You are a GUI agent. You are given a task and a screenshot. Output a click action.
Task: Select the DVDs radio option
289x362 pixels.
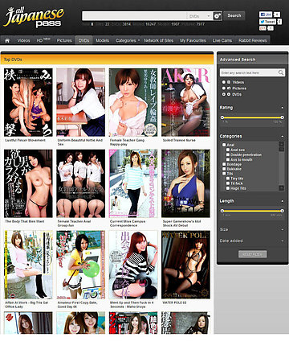(x=224, y=94)
